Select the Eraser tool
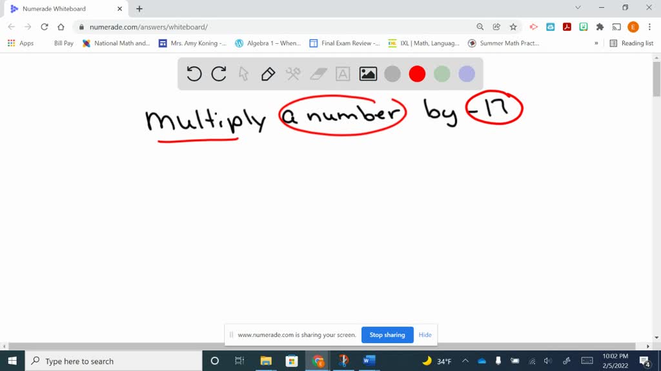Image resolution: width=661 pixels, height=371 pixels. [316, 73]
